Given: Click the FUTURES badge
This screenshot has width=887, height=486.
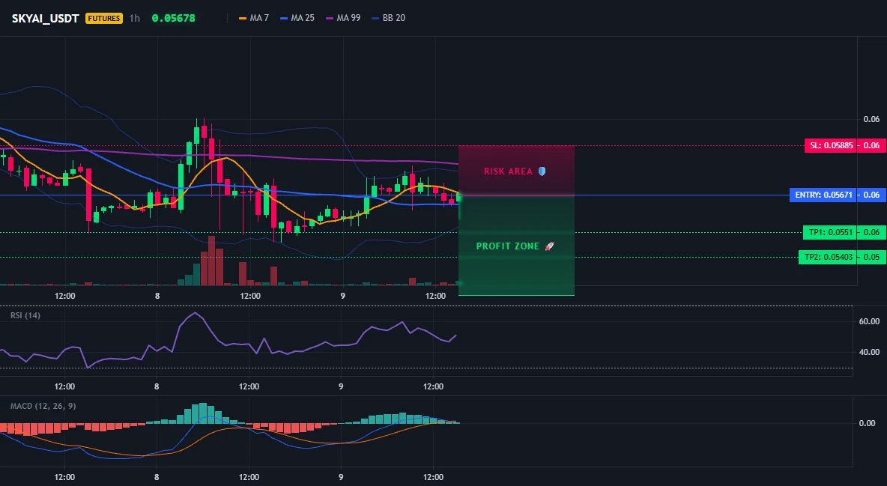Looking at the screenshot, I should click(x=104, y=18).
